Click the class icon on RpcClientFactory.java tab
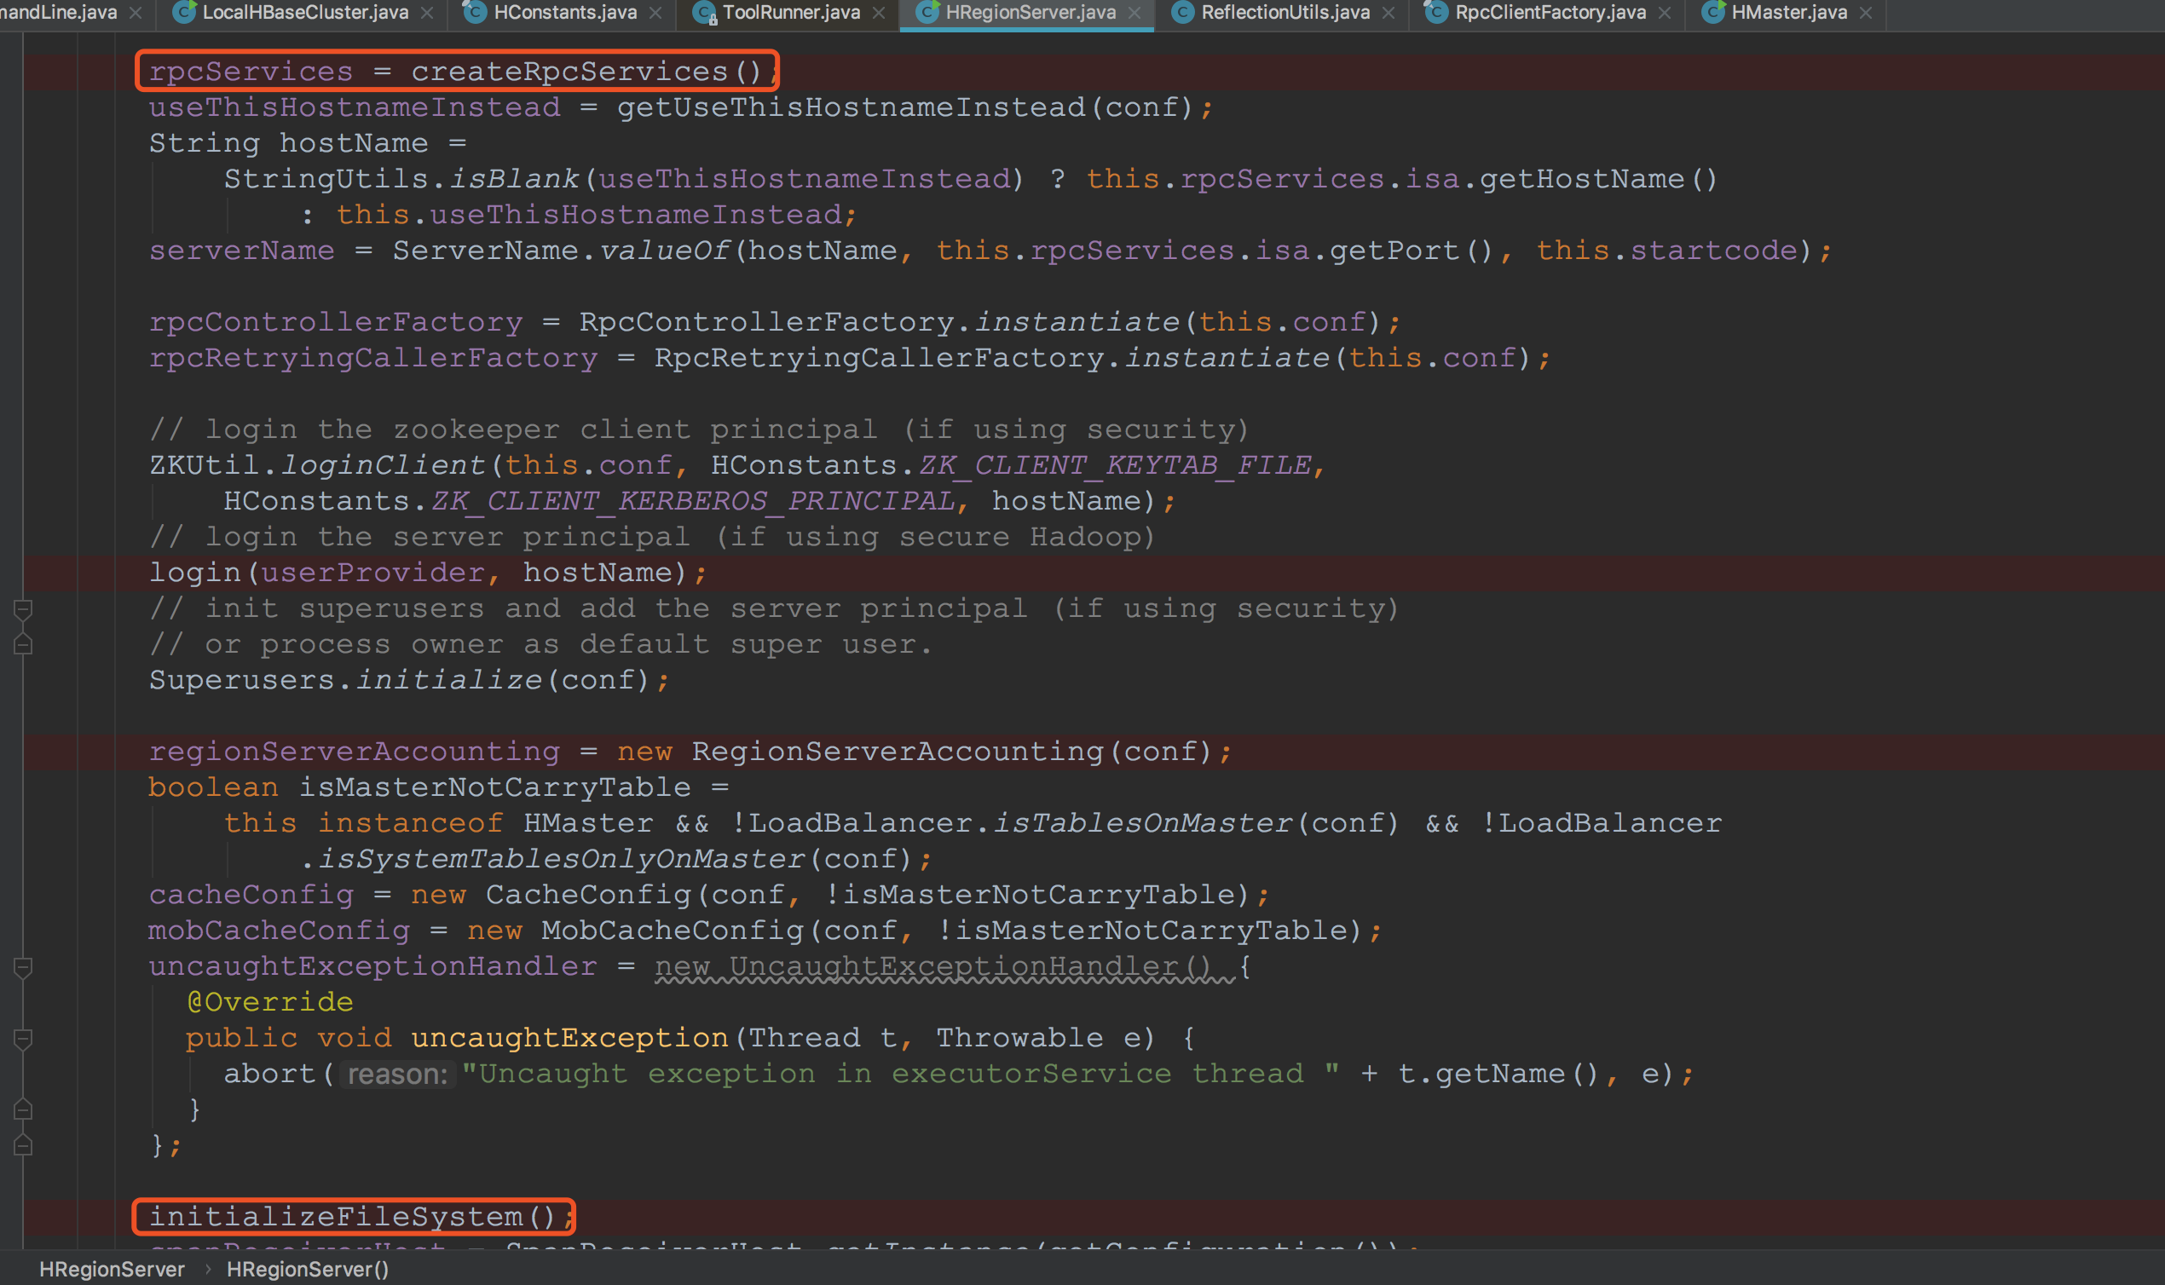The width and height of the screenshot is (2165, 1285). pyautogui.click(x=1436, y=12)
